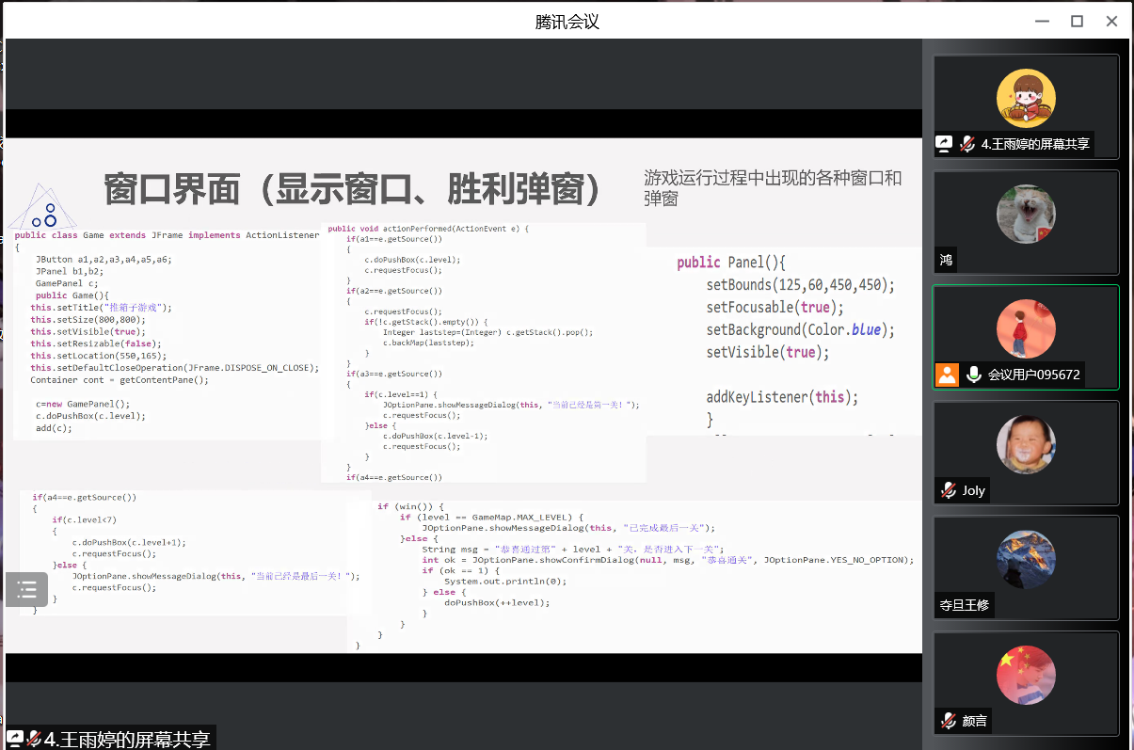Click the list icon on shared slide's left edge

click(x=26, y=590)
